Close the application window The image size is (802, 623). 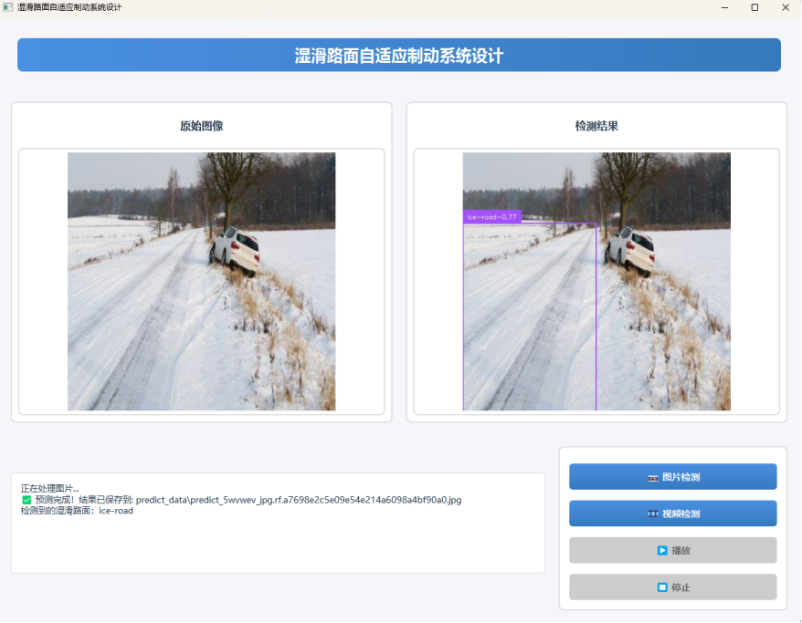(x=786, y=7)
